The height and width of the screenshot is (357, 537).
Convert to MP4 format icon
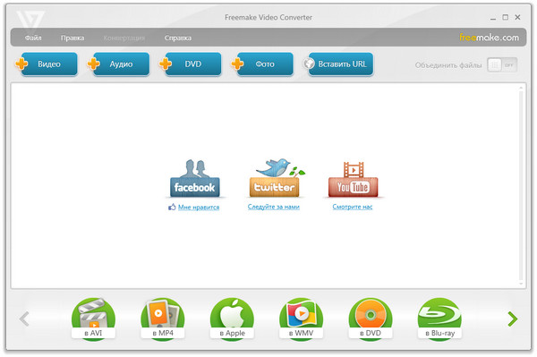[163, 319]
